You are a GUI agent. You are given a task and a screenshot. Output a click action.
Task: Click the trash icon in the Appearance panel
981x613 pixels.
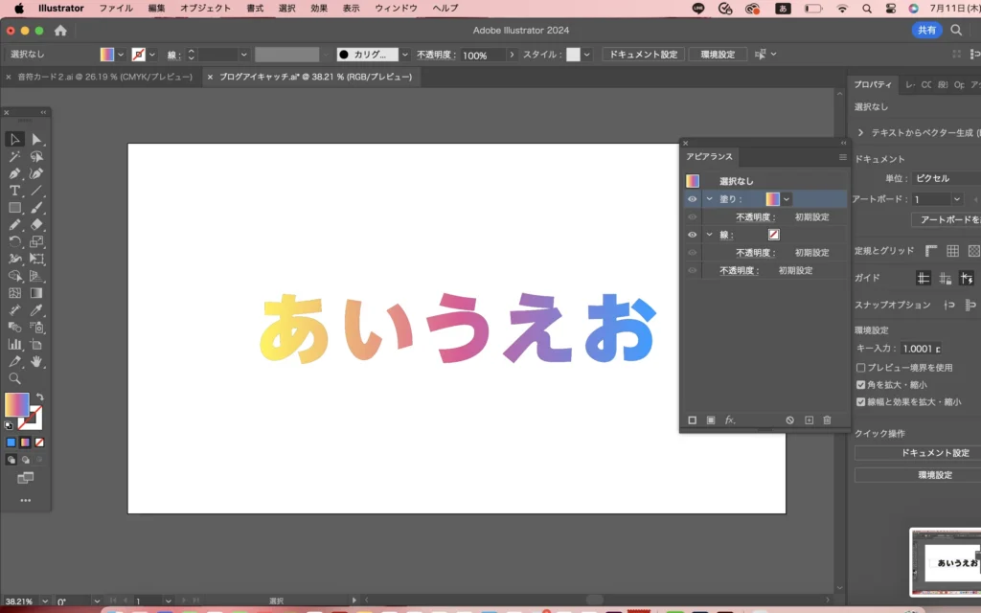pos(827,420)
